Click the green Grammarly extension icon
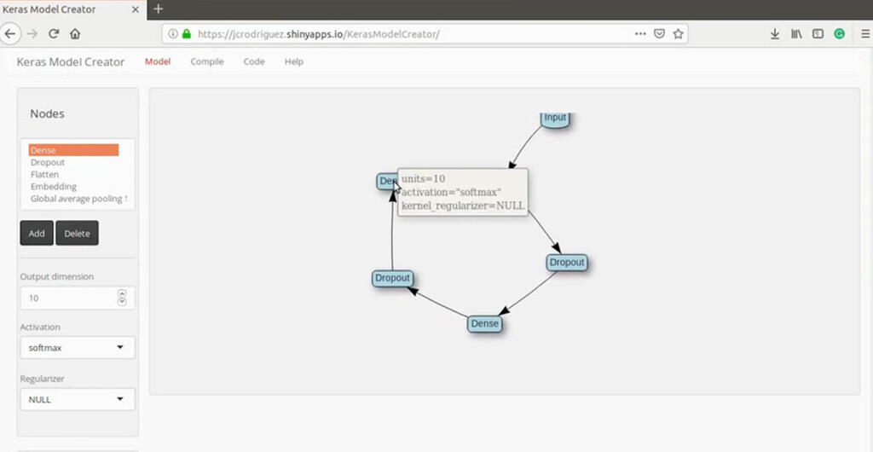Viewport: 873px width, 452px height. (839, 34)
